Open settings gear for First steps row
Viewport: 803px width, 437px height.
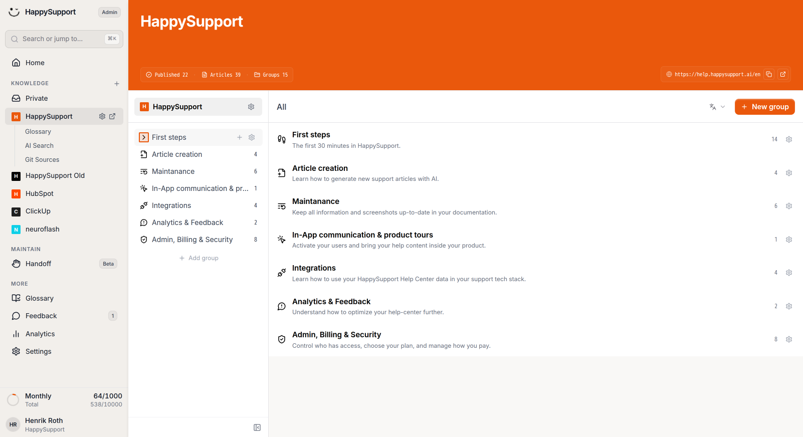(789, 139)
